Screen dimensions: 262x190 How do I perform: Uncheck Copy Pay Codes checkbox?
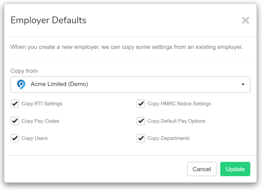(15, 121)
